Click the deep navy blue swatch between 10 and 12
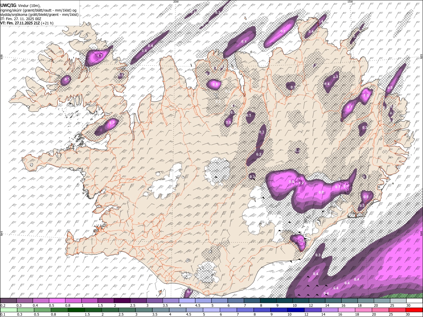Image resolution: width=423 pixels, height=317 pixels. 295,310
